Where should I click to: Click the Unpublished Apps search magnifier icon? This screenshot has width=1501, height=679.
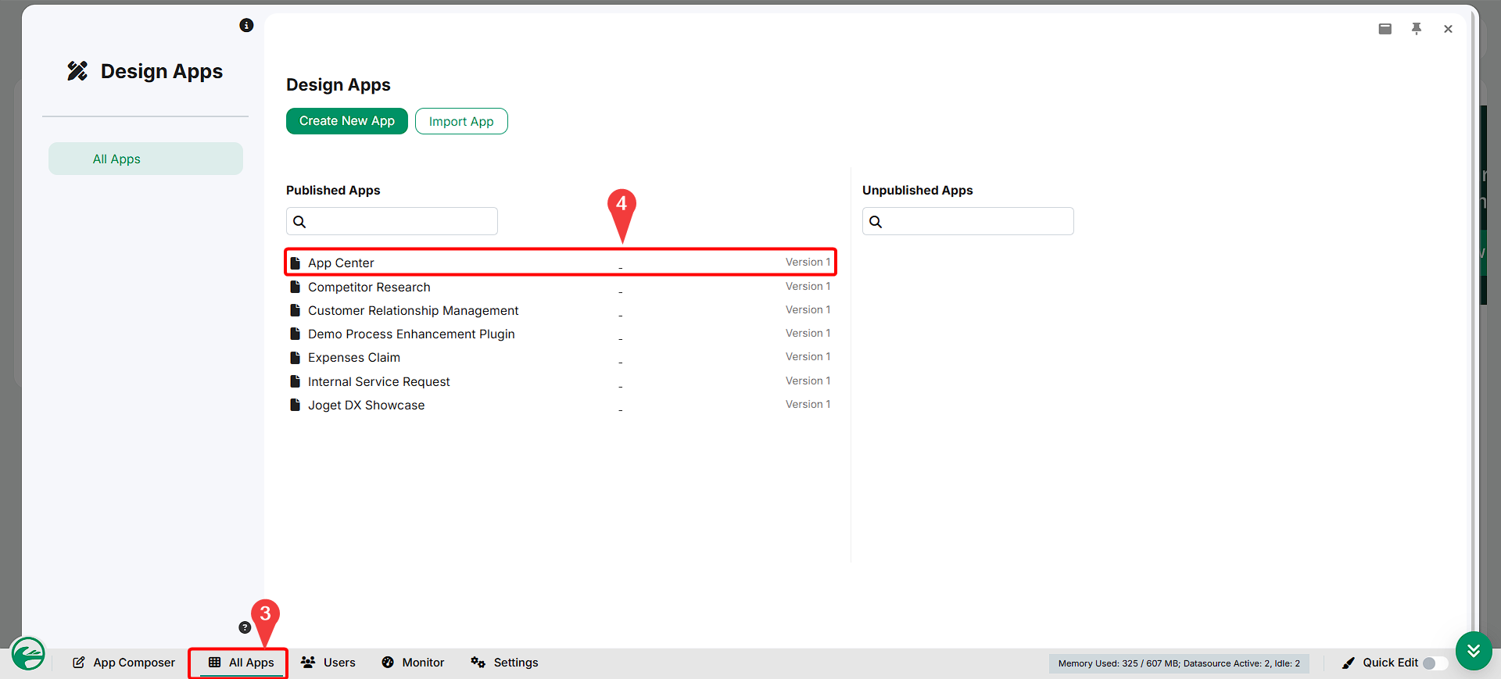876,222
